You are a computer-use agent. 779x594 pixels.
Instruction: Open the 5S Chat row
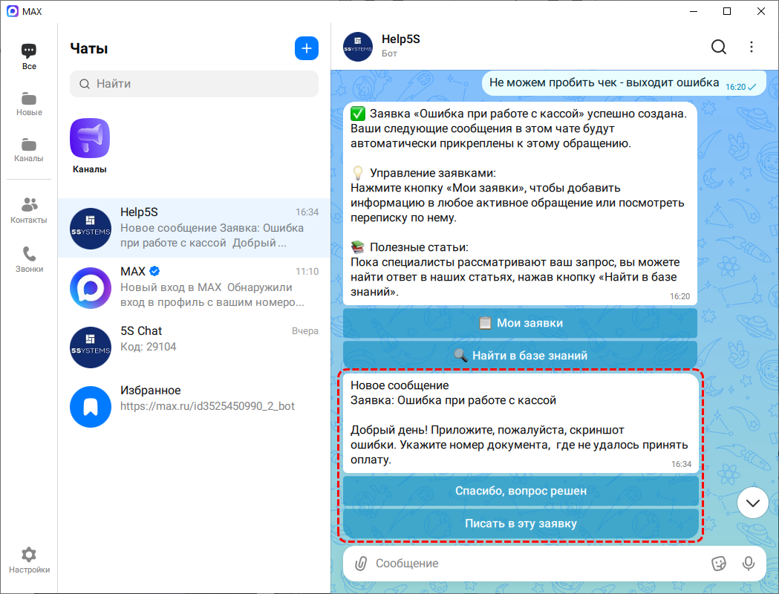(x=195, y=347)
